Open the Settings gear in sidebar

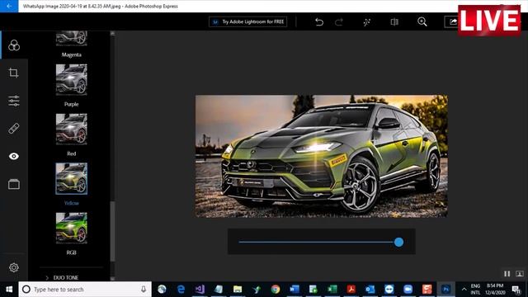(14, 267)
